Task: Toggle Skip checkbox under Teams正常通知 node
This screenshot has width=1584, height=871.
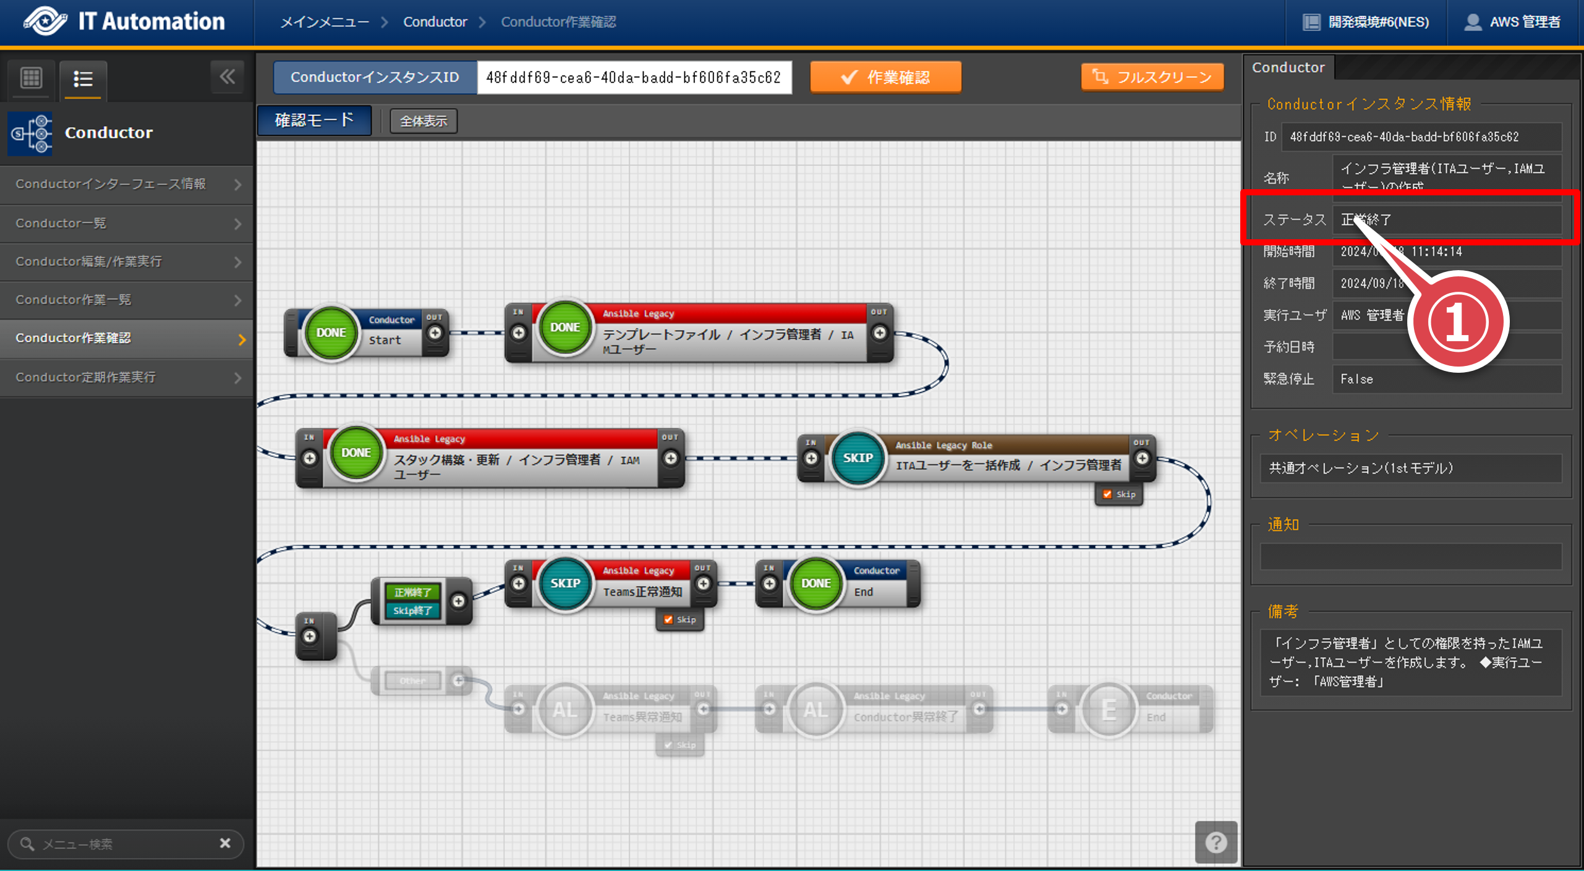Action: click(668, 619)
